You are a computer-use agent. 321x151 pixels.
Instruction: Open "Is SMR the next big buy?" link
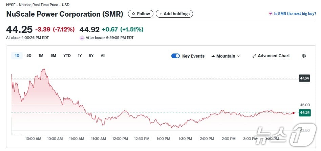[295, 14]
